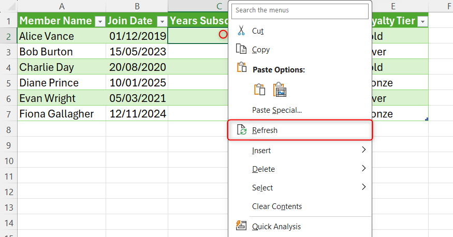
Task: Open the Join Date filter dropdown
Action: coord(162,21)
